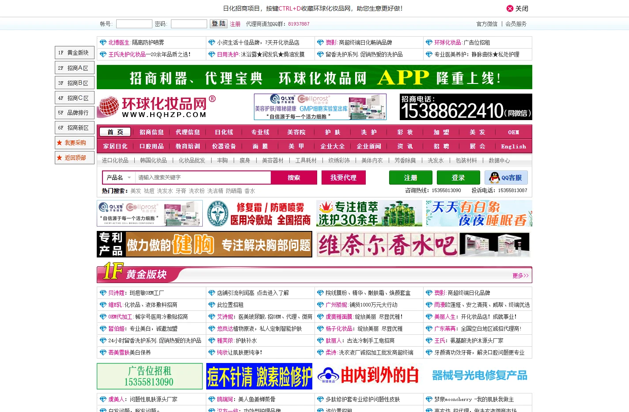Screen dimensions: 629x412
Task: Open 代理信息 in the main nav
Action: (x=188, y=132)
